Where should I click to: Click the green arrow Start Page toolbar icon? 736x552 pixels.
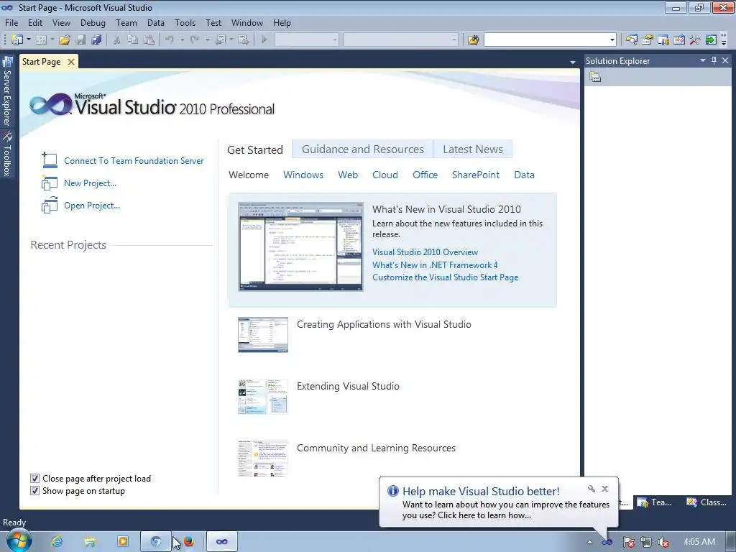point(711,40)
